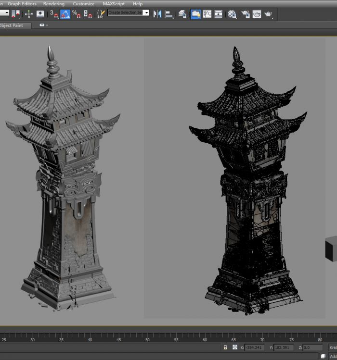Click the Align tool icon

coord(169,14)
